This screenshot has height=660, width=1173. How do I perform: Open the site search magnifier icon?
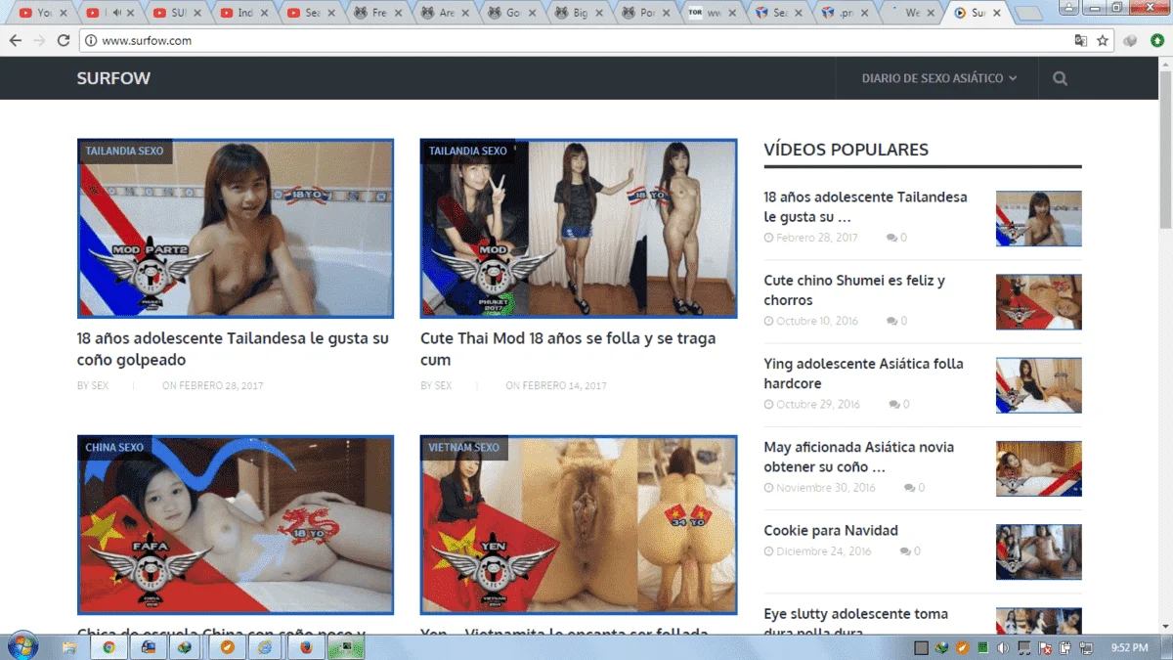pyautogui.click(x=1060, y=78)
